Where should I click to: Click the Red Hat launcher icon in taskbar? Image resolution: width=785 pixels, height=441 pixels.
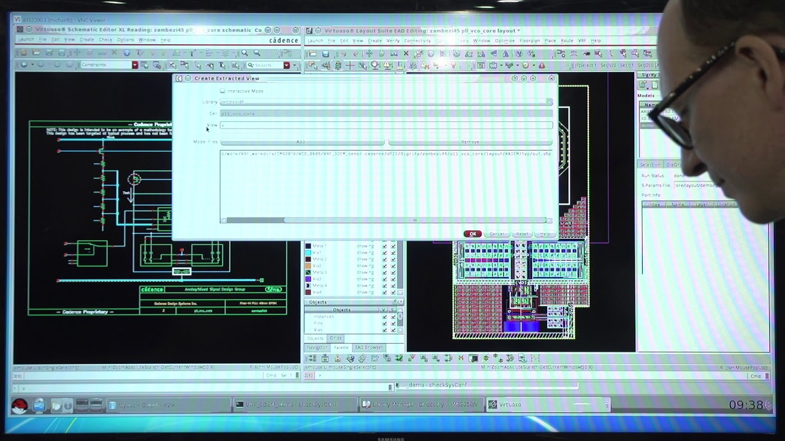(20, 405)
